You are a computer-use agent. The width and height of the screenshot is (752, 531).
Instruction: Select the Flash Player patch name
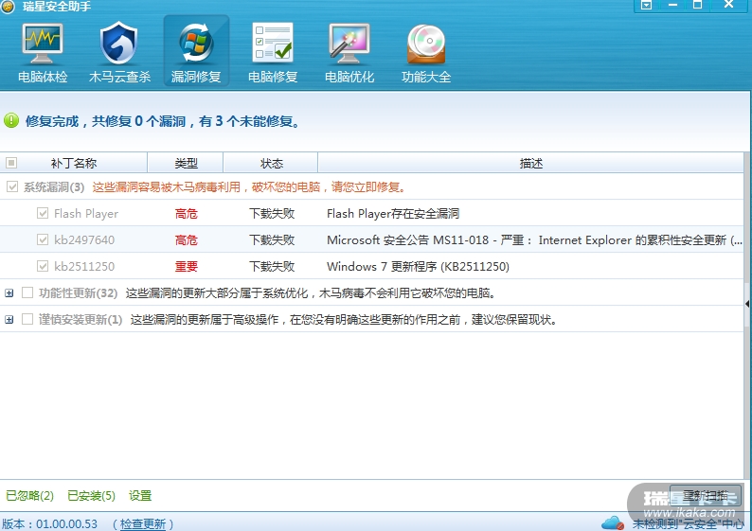point(86,214)
